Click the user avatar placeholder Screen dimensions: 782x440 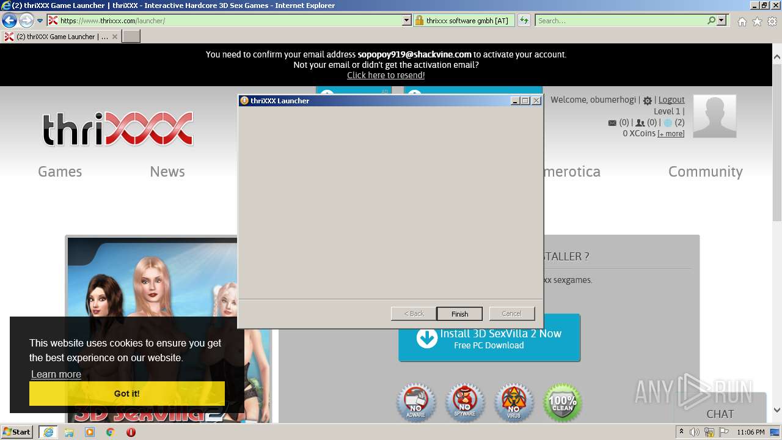click(714, 116)
